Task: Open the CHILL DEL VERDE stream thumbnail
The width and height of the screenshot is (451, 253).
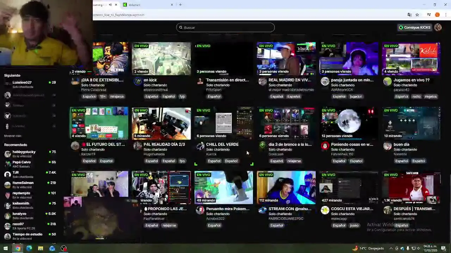Action: 224,123
